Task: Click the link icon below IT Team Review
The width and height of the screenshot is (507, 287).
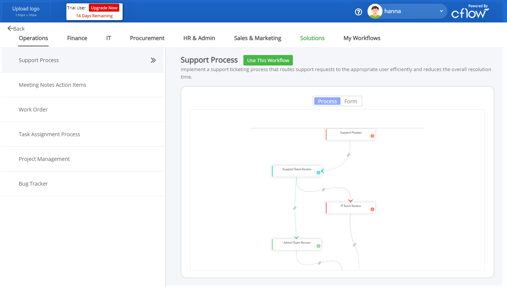Action: [354, 245]
